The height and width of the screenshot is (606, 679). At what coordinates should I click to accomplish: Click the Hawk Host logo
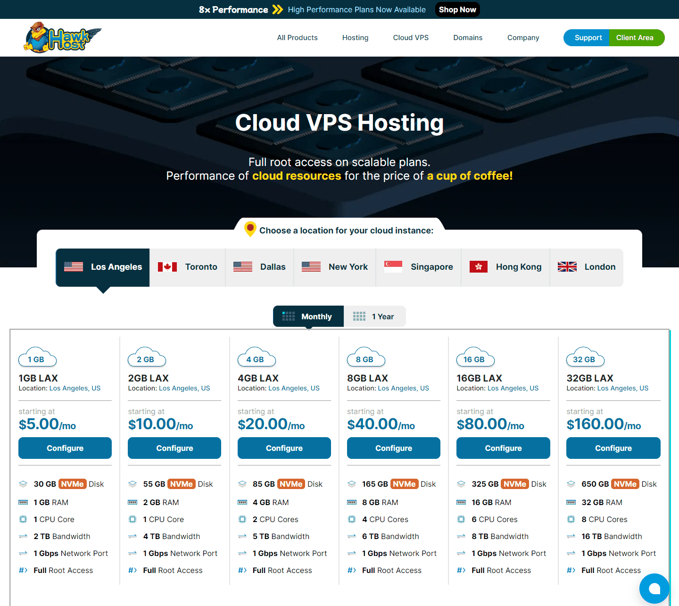(63, 37)
